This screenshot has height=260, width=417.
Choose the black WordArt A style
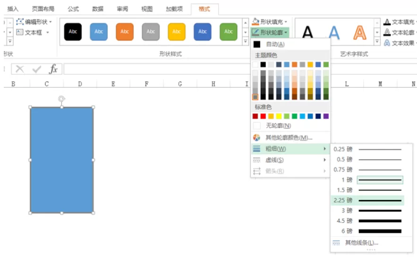308,33
